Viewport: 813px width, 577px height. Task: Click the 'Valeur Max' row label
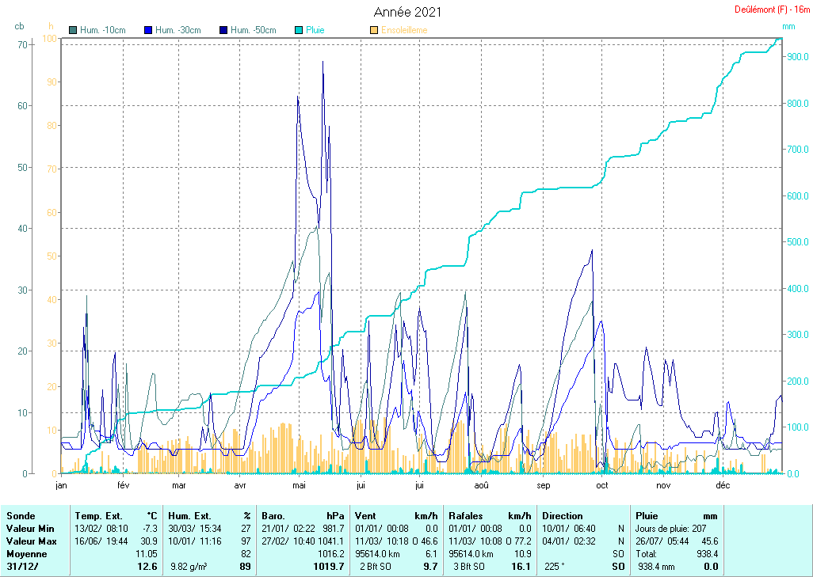(x=29, y=541)
